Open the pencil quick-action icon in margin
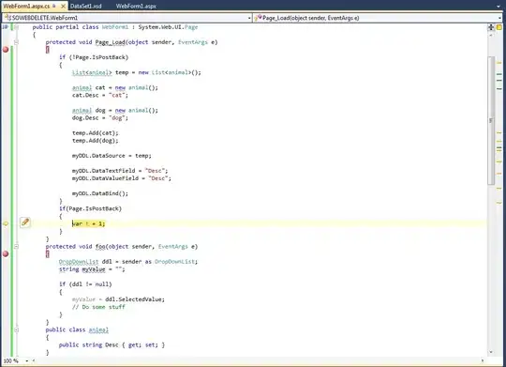The image size is (506, 367). pos(25,222)
